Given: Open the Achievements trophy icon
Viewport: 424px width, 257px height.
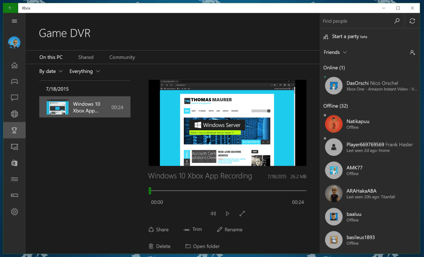Looking at the screenshot, I should point(14,130).
